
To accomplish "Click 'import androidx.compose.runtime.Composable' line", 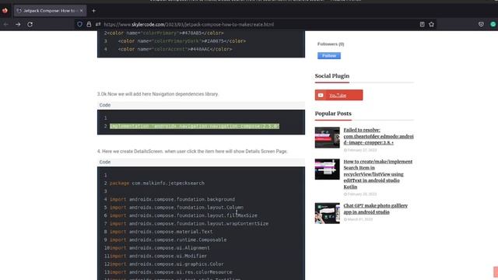I will 168,240.
